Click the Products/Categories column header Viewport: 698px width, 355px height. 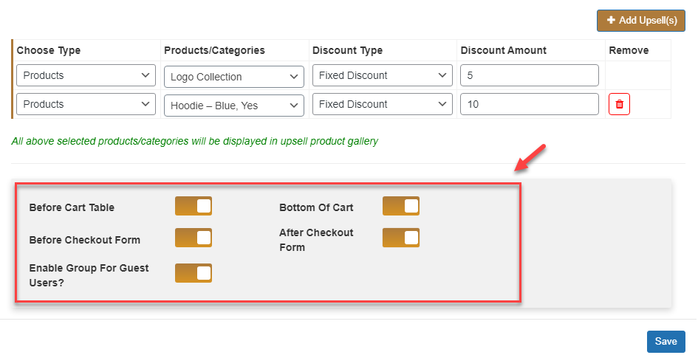[214, 51]
